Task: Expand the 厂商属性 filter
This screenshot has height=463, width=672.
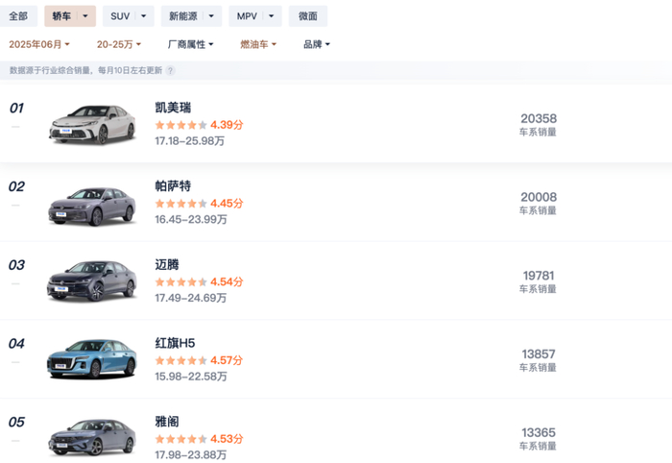Action: coord(190,44)
